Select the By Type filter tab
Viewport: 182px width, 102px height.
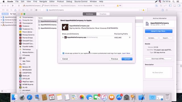(13, 14)
